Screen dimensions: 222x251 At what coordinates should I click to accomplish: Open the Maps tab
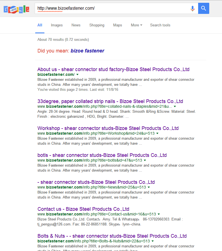pos(118,25)
